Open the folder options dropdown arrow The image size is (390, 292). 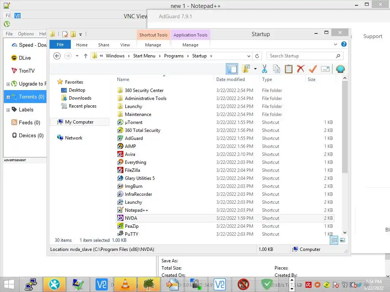click(256, 69)
